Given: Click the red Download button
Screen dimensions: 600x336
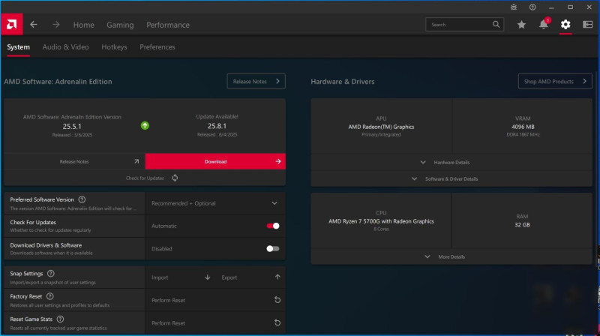Looking at the screenshot, I should [215, 161].
